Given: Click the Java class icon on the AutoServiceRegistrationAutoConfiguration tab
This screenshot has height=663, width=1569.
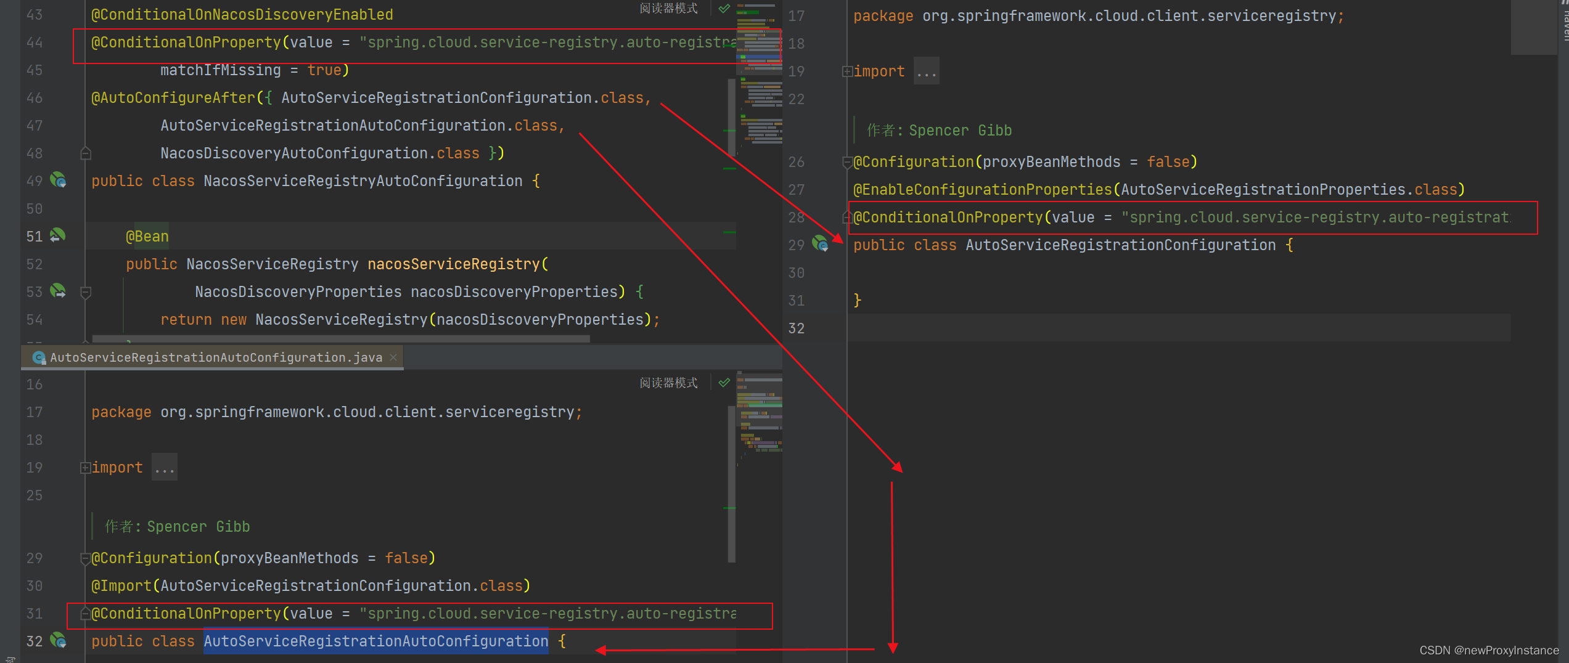Looking at the screenshot, I should (39, 357).
